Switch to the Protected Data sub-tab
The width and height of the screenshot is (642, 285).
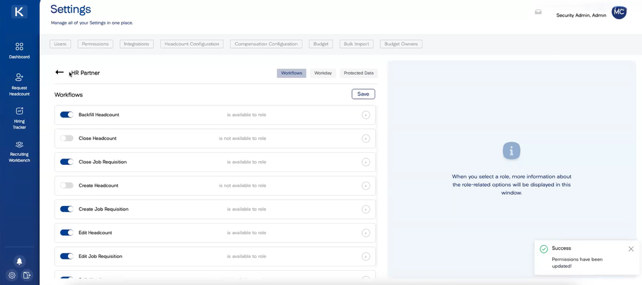point(359,73)
